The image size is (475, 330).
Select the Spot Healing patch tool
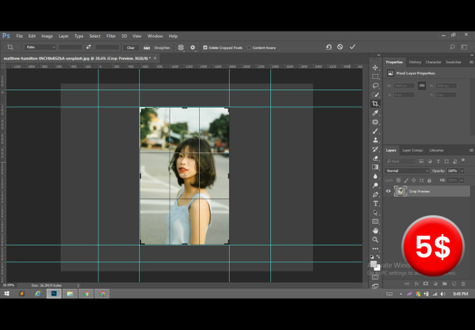click(375, 122)
